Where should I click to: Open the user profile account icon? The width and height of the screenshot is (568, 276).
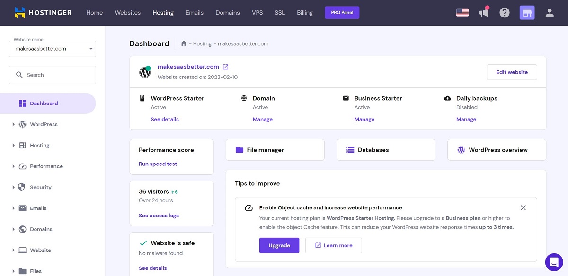pos(550,13)
